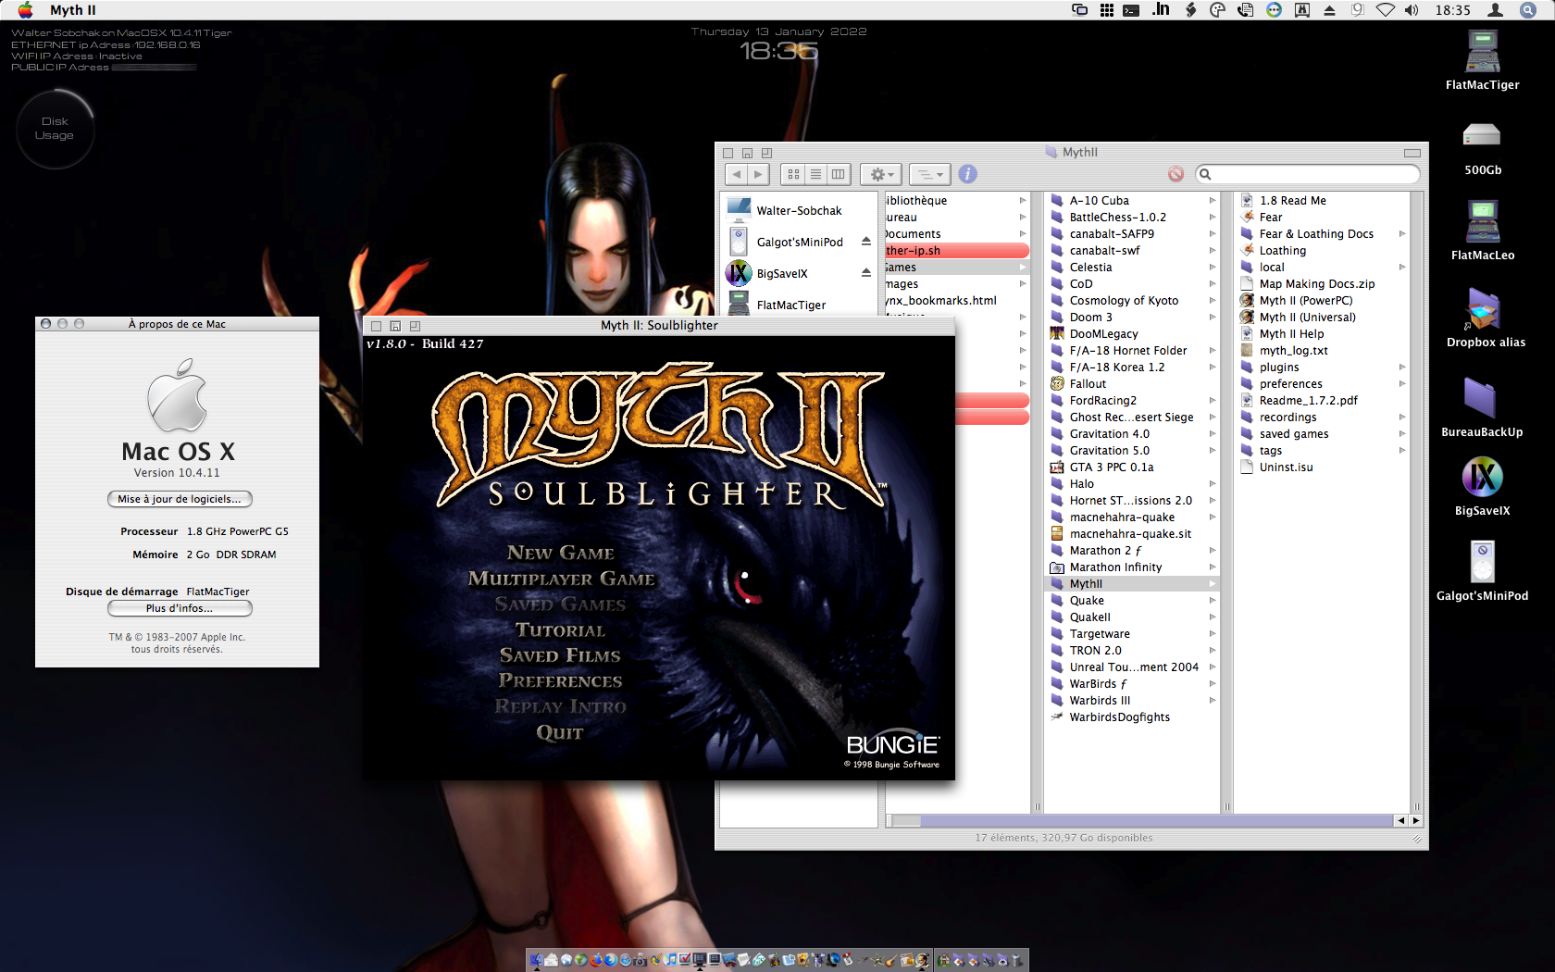Image resolution: width=1555 pixels, height=972 pixels.
Task: Go back in Finder window
Action: coord(737,174)
